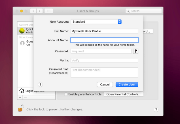Image resolution: width=180 pixels, height=124 pixels.
Task: Show all preferences grid button
Action: coord(49,11)
